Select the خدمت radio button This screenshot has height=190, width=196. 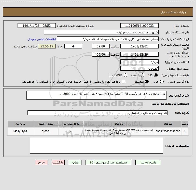[x=143, y=75]
